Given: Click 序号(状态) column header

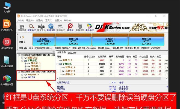Looking at the screenshot, I should (x=90, y=57).
